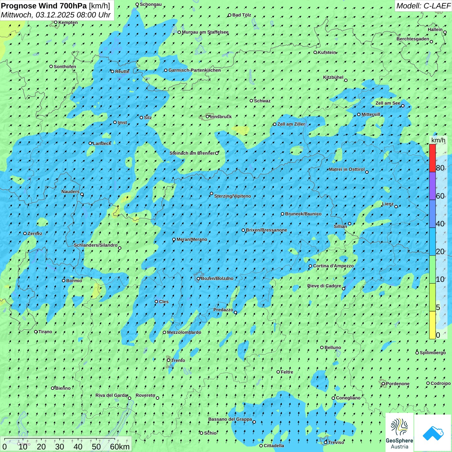Click the Rovereto label
The width and height of the screenshot is (452, 452).
point(145,395)
